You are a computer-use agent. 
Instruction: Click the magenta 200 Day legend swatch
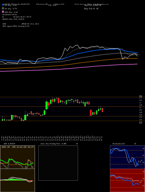(x=3, y=12)
